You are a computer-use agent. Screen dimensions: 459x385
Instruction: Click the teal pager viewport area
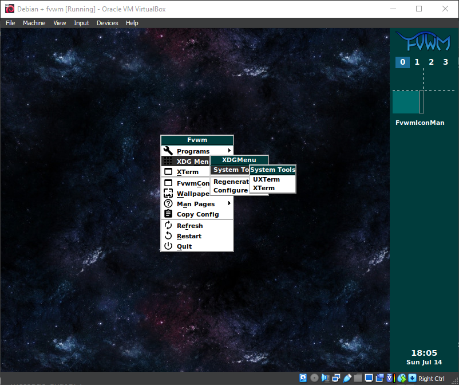[406, 102]
